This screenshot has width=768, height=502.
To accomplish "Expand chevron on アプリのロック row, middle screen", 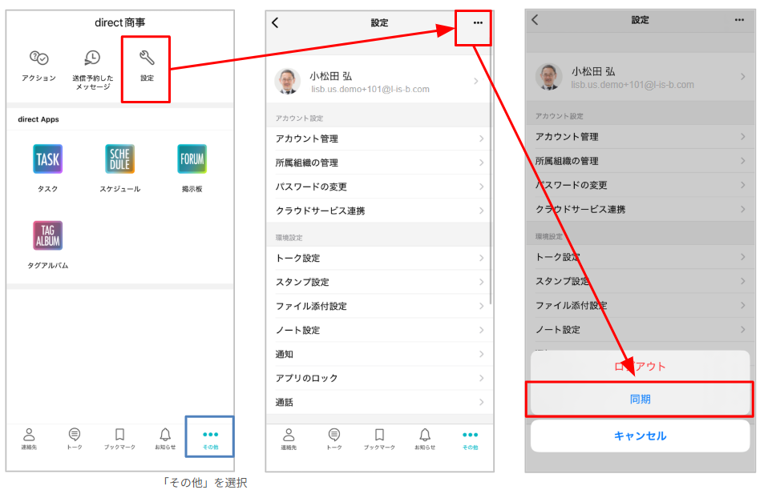I will [482, 378].
